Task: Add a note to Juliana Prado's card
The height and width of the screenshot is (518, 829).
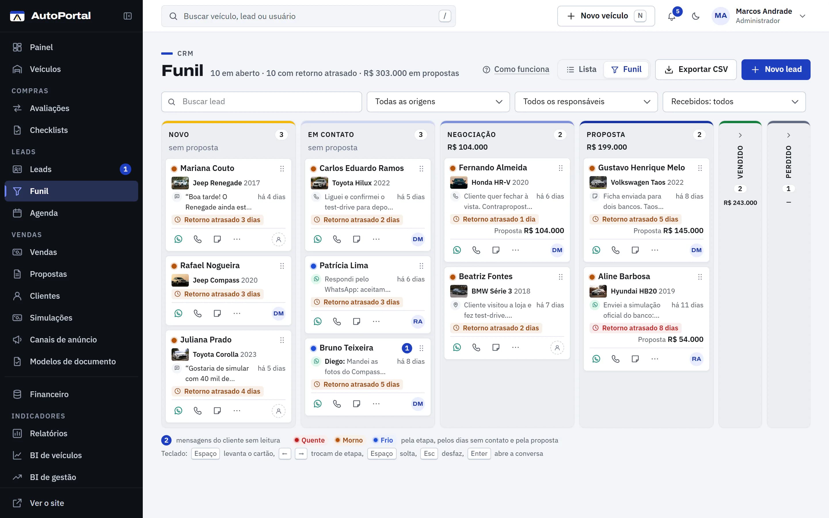Action: point(217,410)
